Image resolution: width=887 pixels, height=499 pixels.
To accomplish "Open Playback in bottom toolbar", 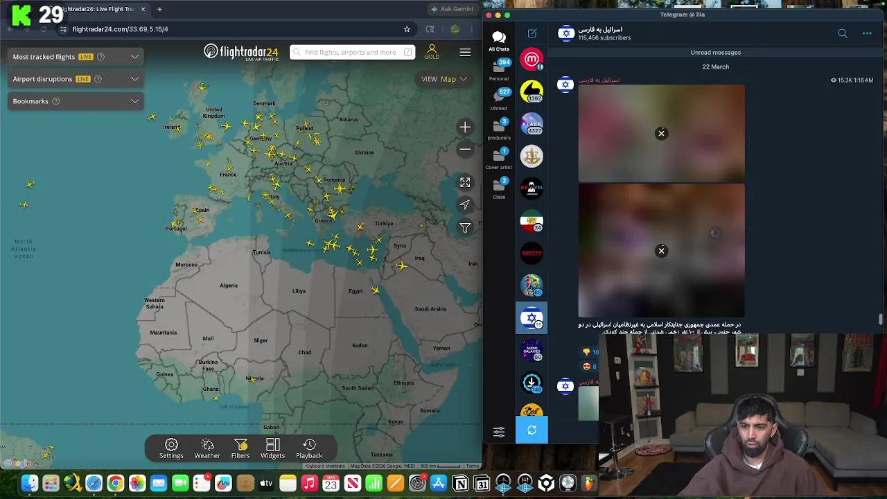I will click(309, 448).
